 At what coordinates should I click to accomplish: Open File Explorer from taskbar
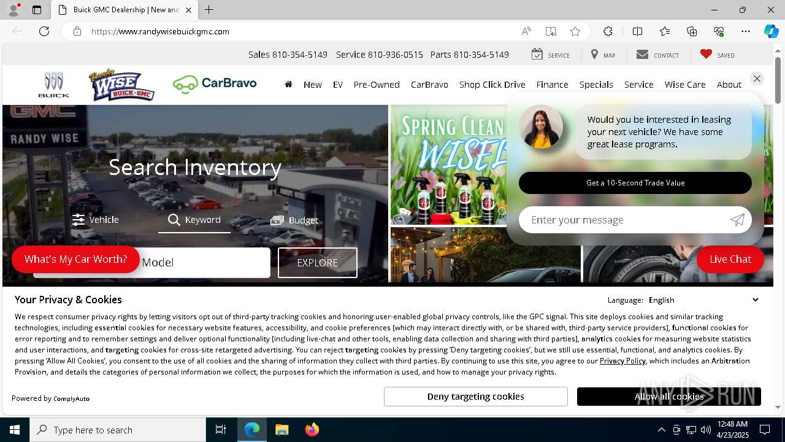click(x=282, y=430)
